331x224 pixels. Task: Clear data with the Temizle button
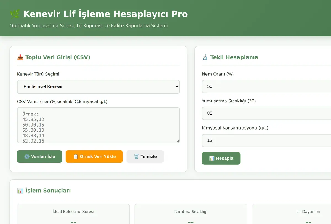click(145, 156)
